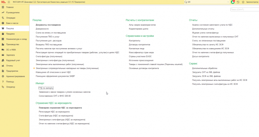Click the Администрирование gear icon
This screenshot has height=137, width=259.
coord(3,76)
